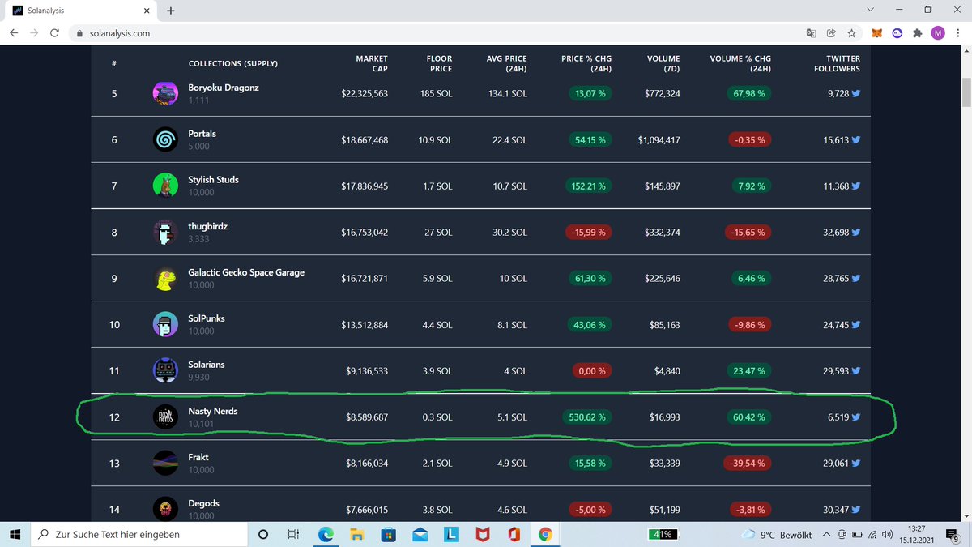972x547 pixels.
Task: Click the Stylish Studs avatar
Action: pyautogui.click(x=165, y=186)
